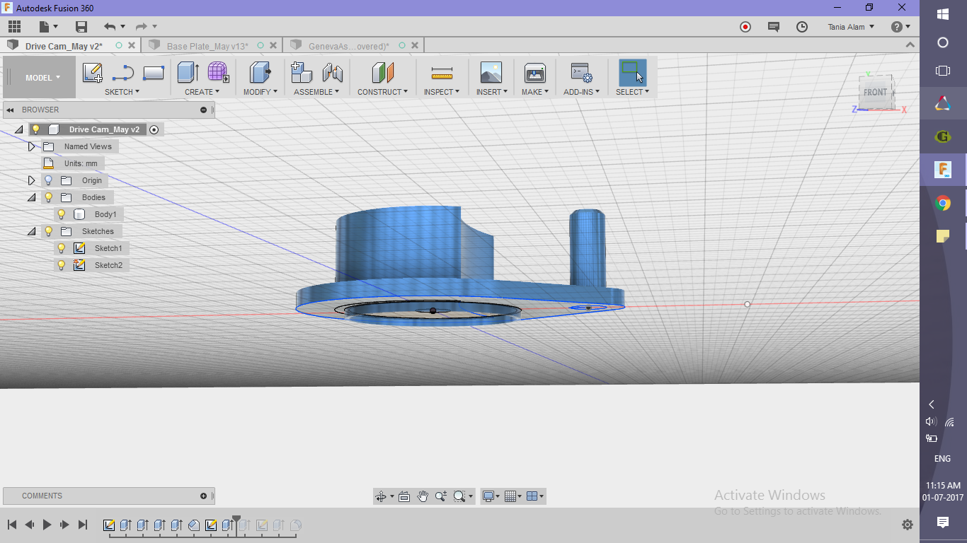Collapse the Drive Cam_May v2 root node
This screenshot has height=543, width=967.
click(18, 129)
